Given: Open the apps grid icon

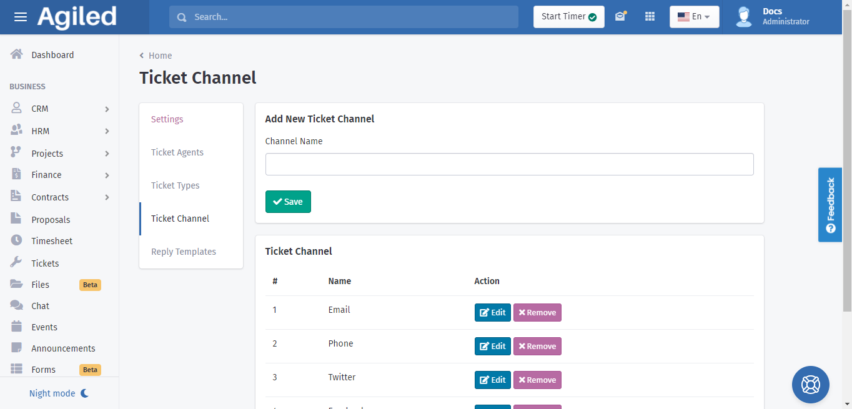Looking at the screenshot, I should (x=650, y=17).
